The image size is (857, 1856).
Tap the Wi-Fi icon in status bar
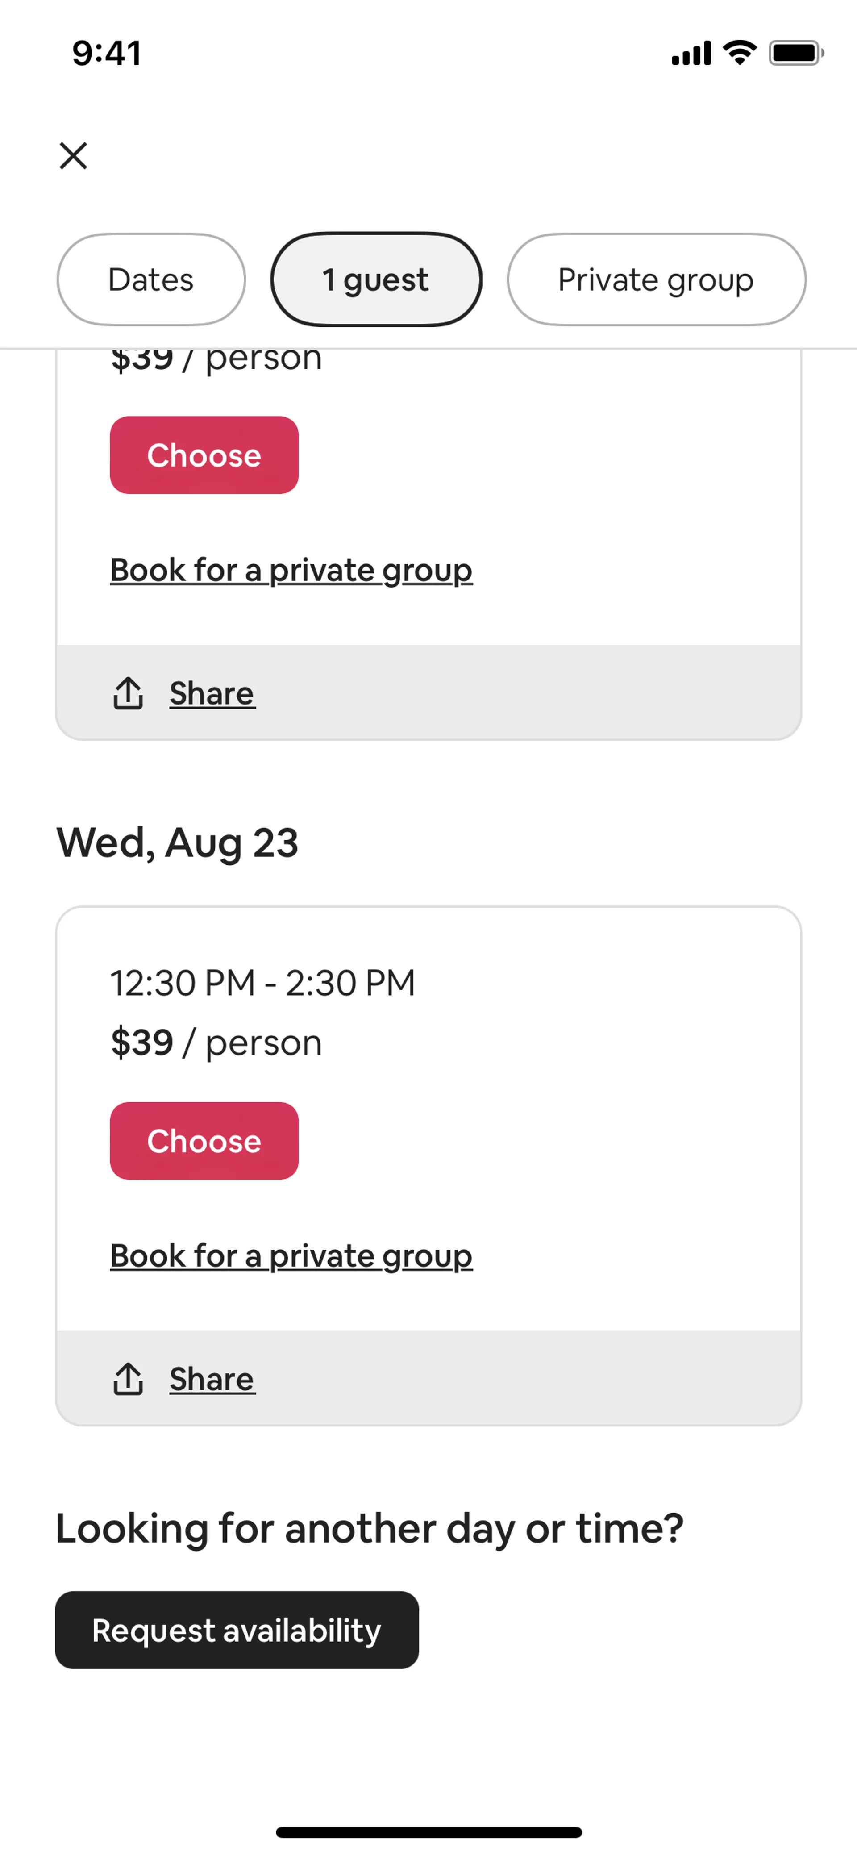(x=740, y=53)
